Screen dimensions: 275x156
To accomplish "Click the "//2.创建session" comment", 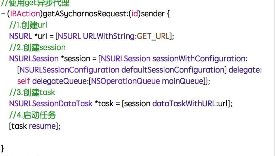I will click(37, 47).
